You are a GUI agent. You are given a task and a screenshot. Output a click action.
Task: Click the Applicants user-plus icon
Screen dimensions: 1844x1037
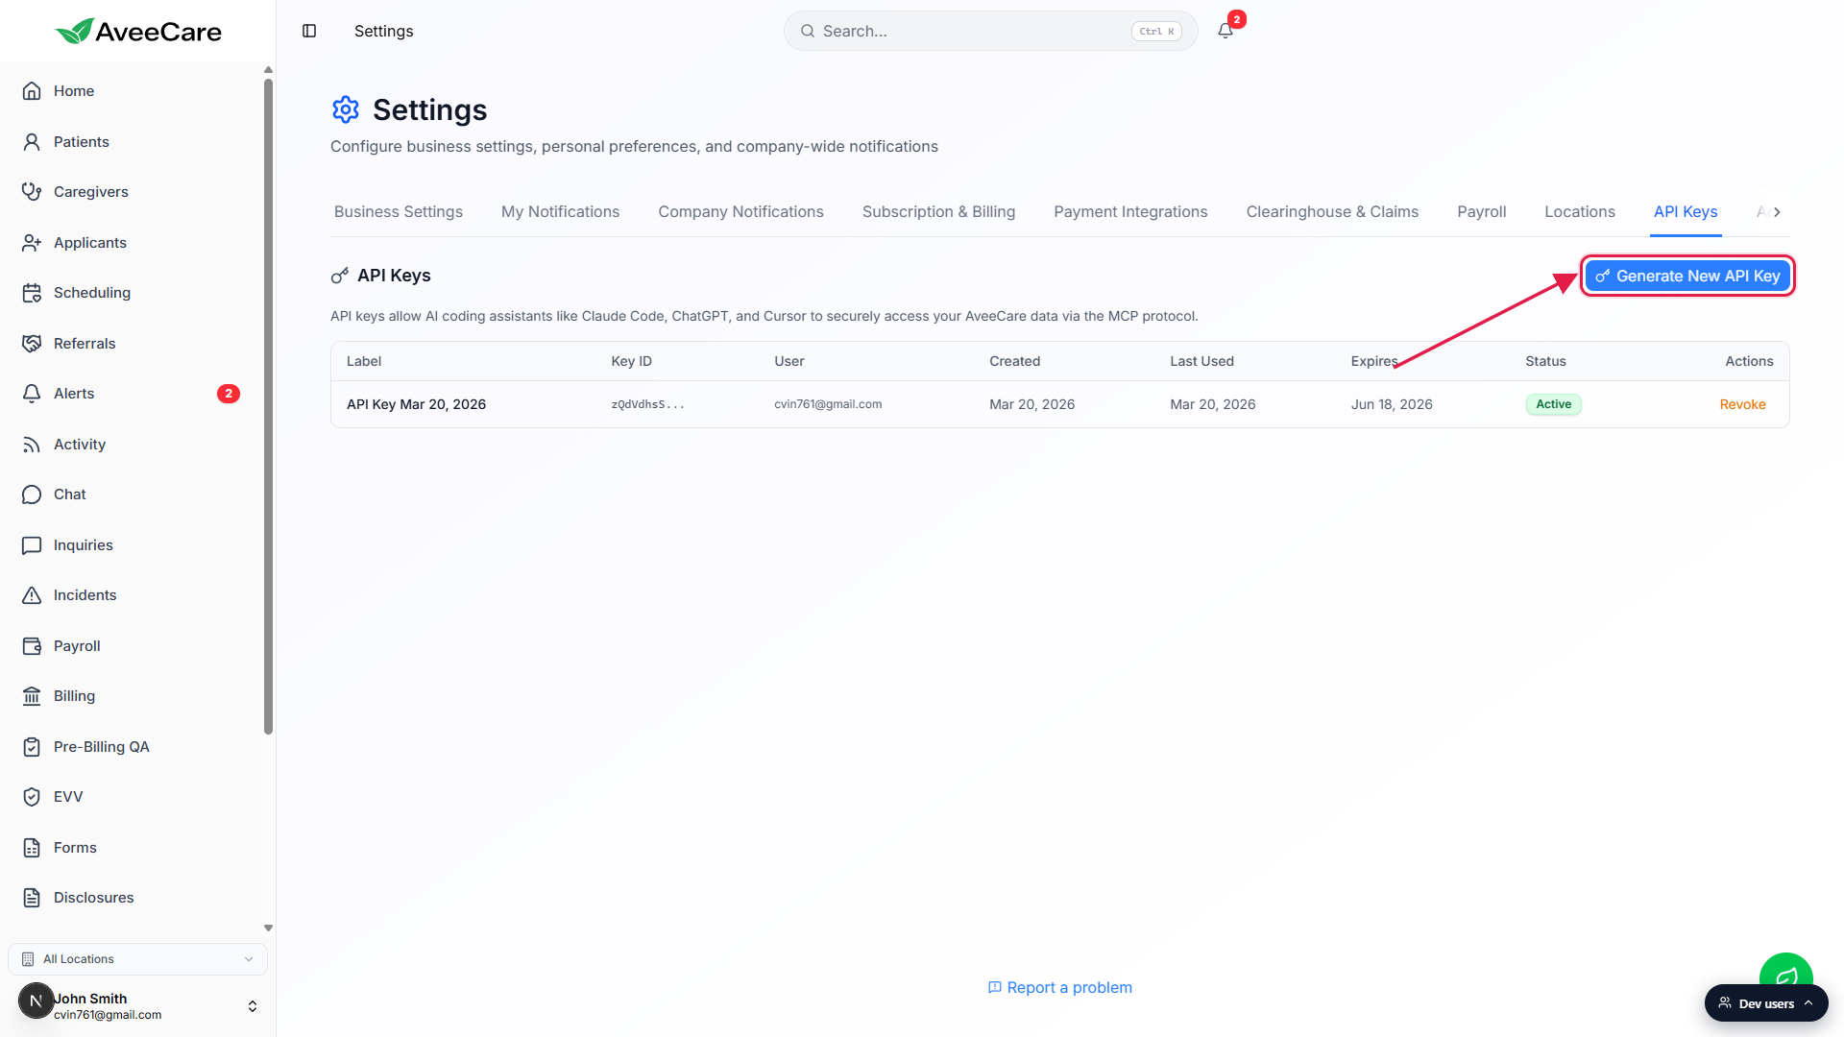click(32, 243)
